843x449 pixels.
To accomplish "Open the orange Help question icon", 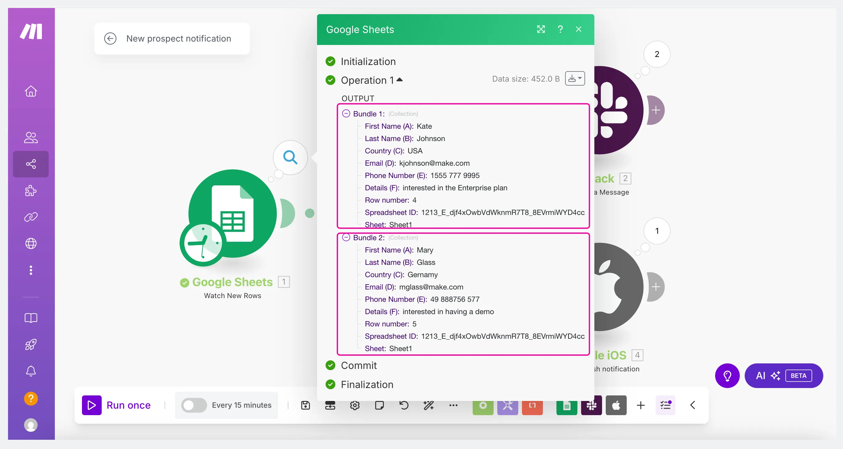I will pyautogui.click(x=31, y=398).
